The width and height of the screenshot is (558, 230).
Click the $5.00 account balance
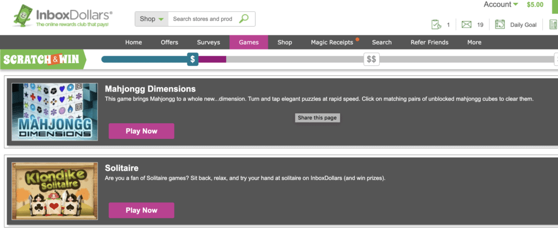535,5
